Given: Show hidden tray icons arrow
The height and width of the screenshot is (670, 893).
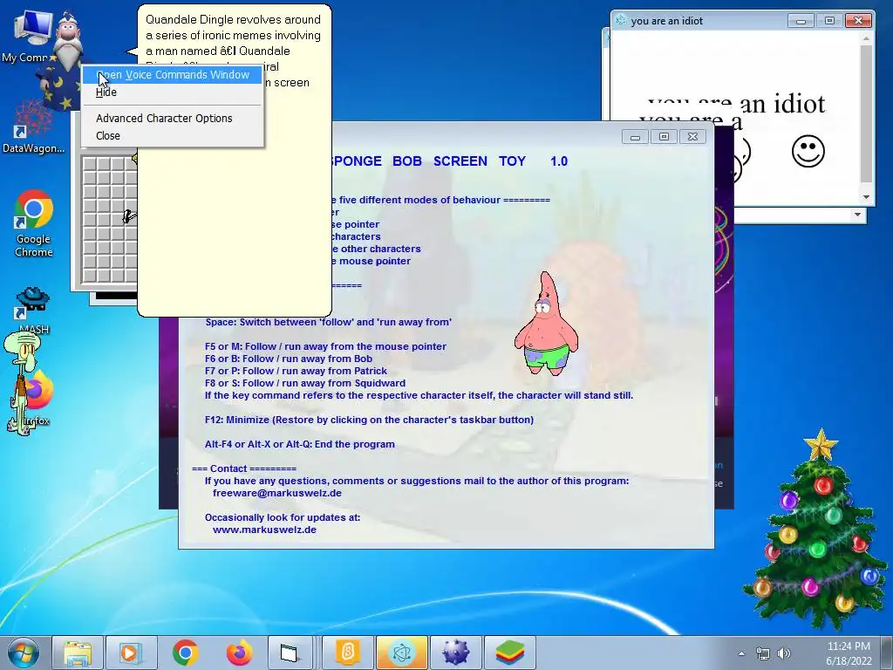Looking at the screenshot, I should point(741,653).
